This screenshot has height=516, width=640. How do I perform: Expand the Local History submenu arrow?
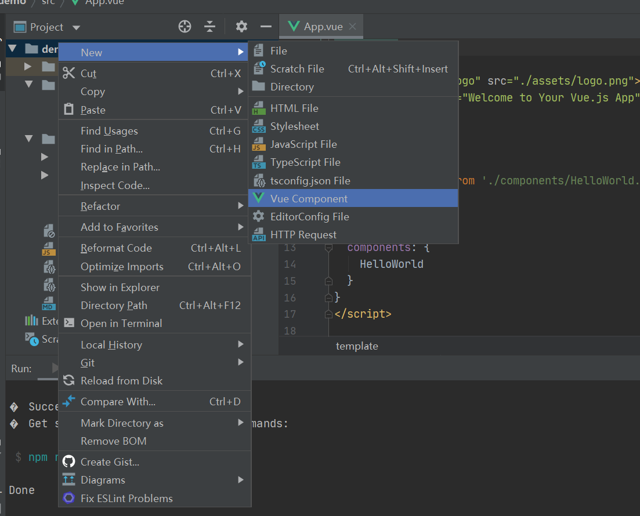pyautogui.click(x=241, y=344)
